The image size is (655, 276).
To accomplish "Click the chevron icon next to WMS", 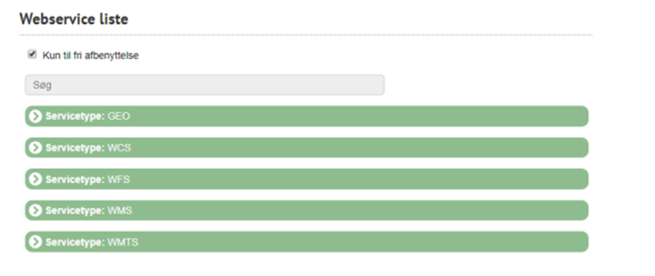I will [x=36, y=211].
